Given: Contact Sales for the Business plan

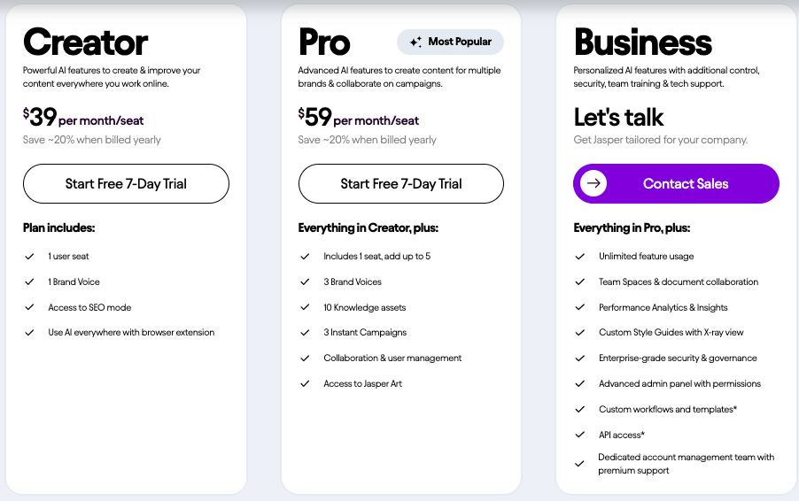Looking at the screenshot, I should pyautogui.click(x=676, y=184).
